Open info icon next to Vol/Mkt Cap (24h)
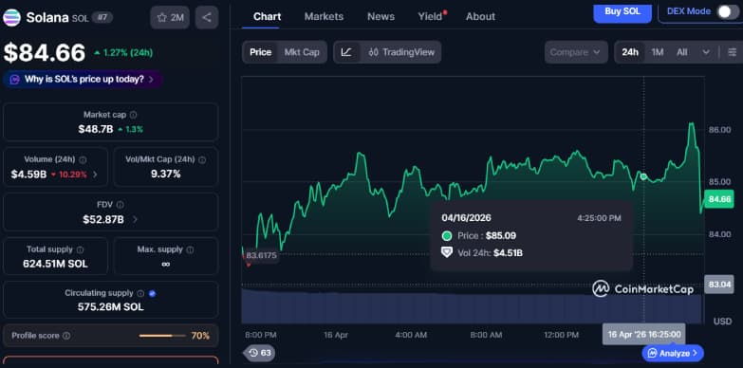The image size is (743, 368). tap(202, 159)
